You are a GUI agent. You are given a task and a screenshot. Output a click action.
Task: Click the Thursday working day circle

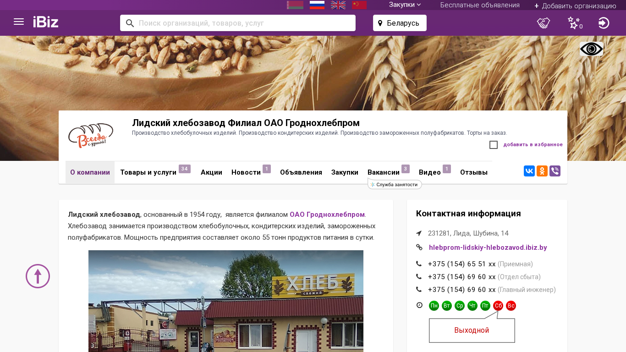coord(472,306)
